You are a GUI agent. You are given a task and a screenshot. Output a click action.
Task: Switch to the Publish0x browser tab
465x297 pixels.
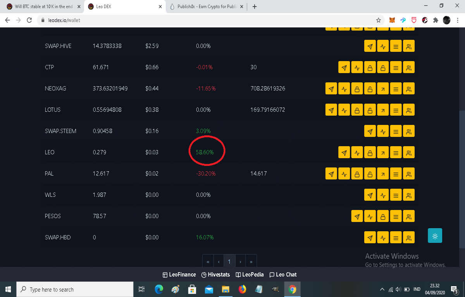click(x=207, y=7)
